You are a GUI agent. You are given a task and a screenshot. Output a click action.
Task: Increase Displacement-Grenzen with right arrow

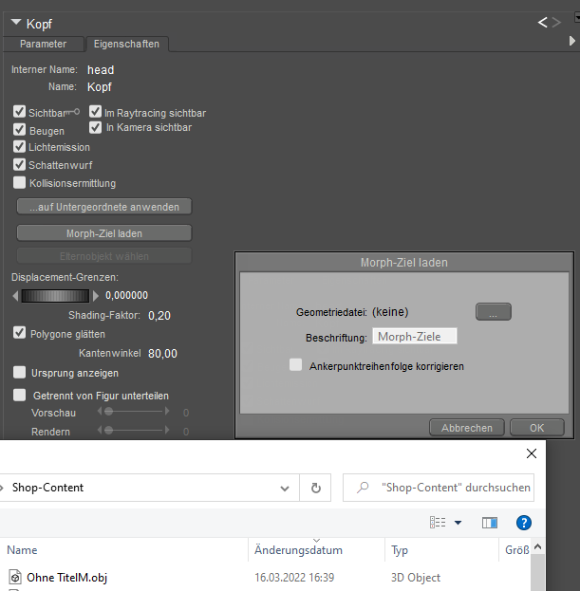tap(96, 296)
